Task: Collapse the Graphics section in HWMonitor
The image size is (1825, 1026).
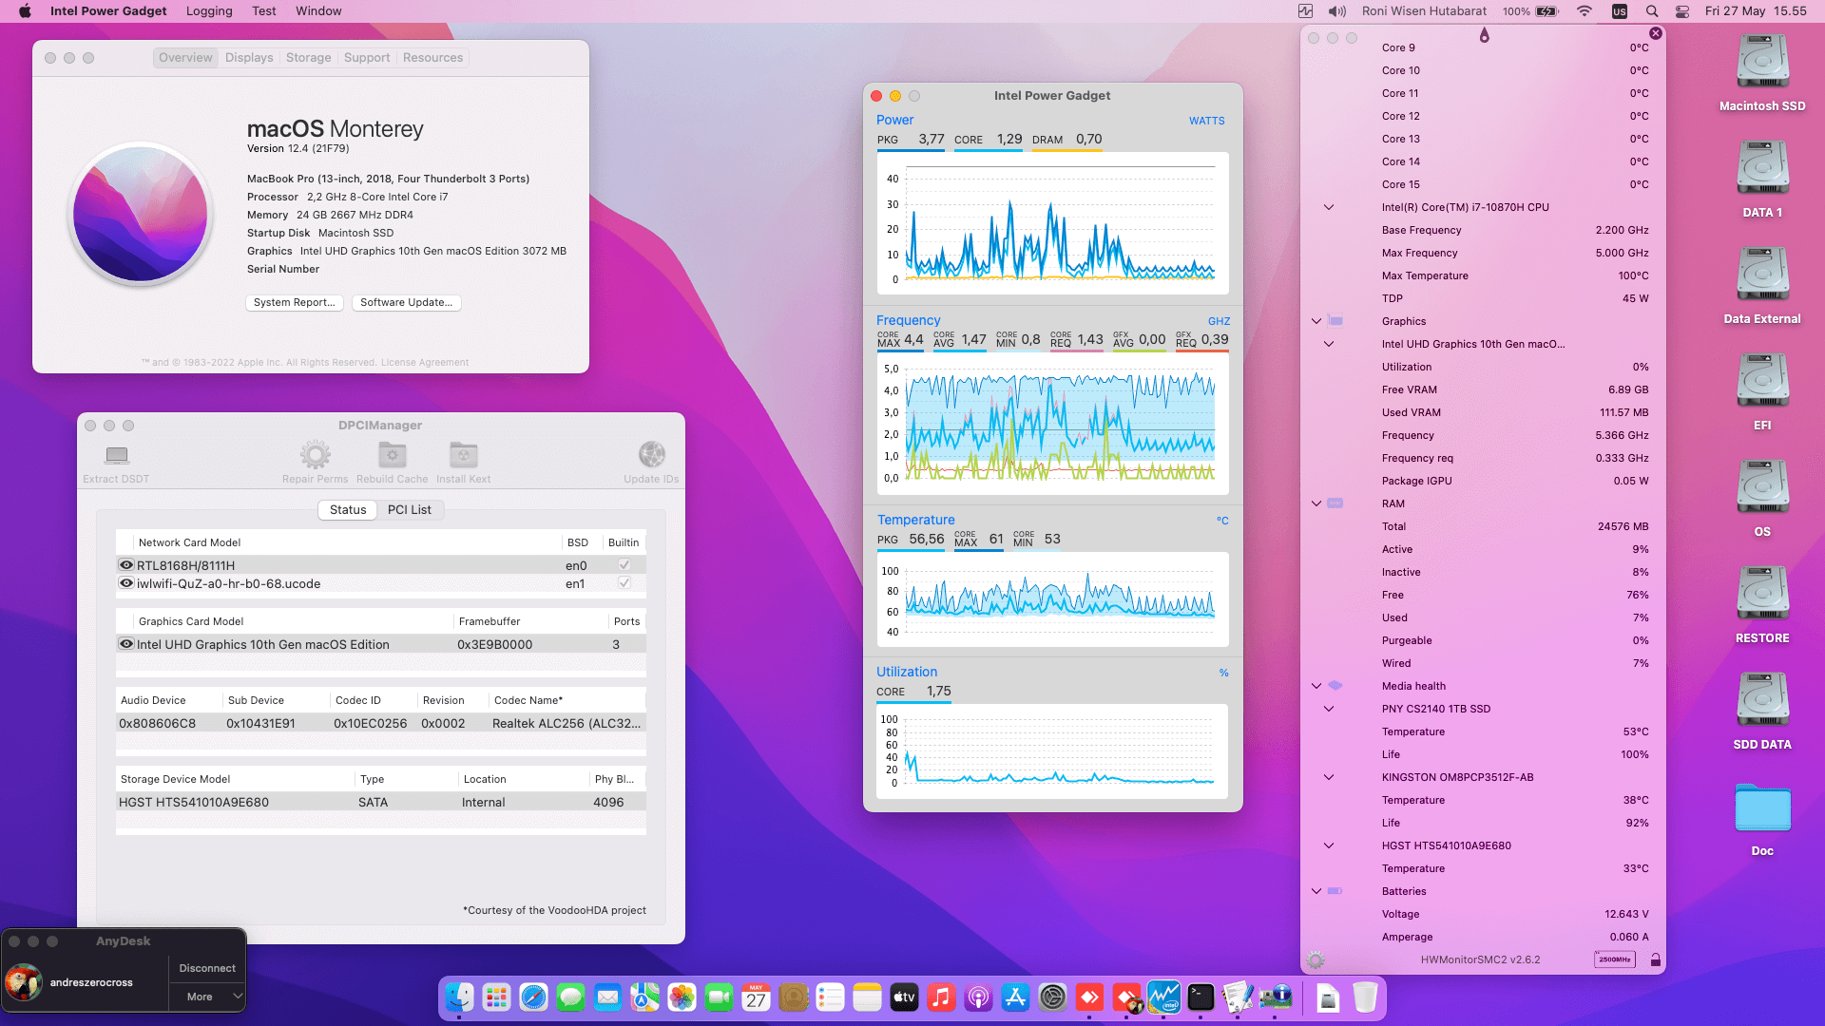Action: (1316, 321)
